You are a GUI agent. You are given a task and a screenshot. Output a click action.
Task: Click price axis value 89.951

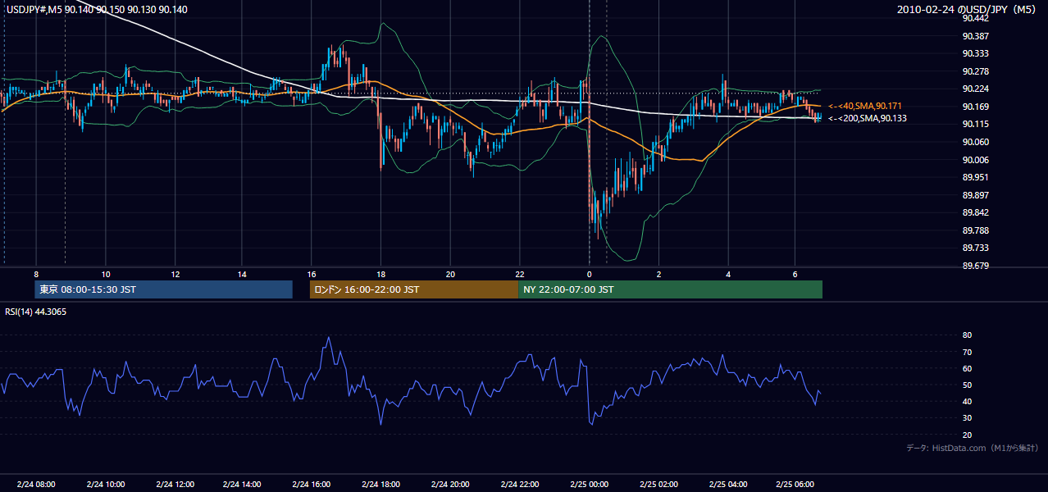pos(976,177)
